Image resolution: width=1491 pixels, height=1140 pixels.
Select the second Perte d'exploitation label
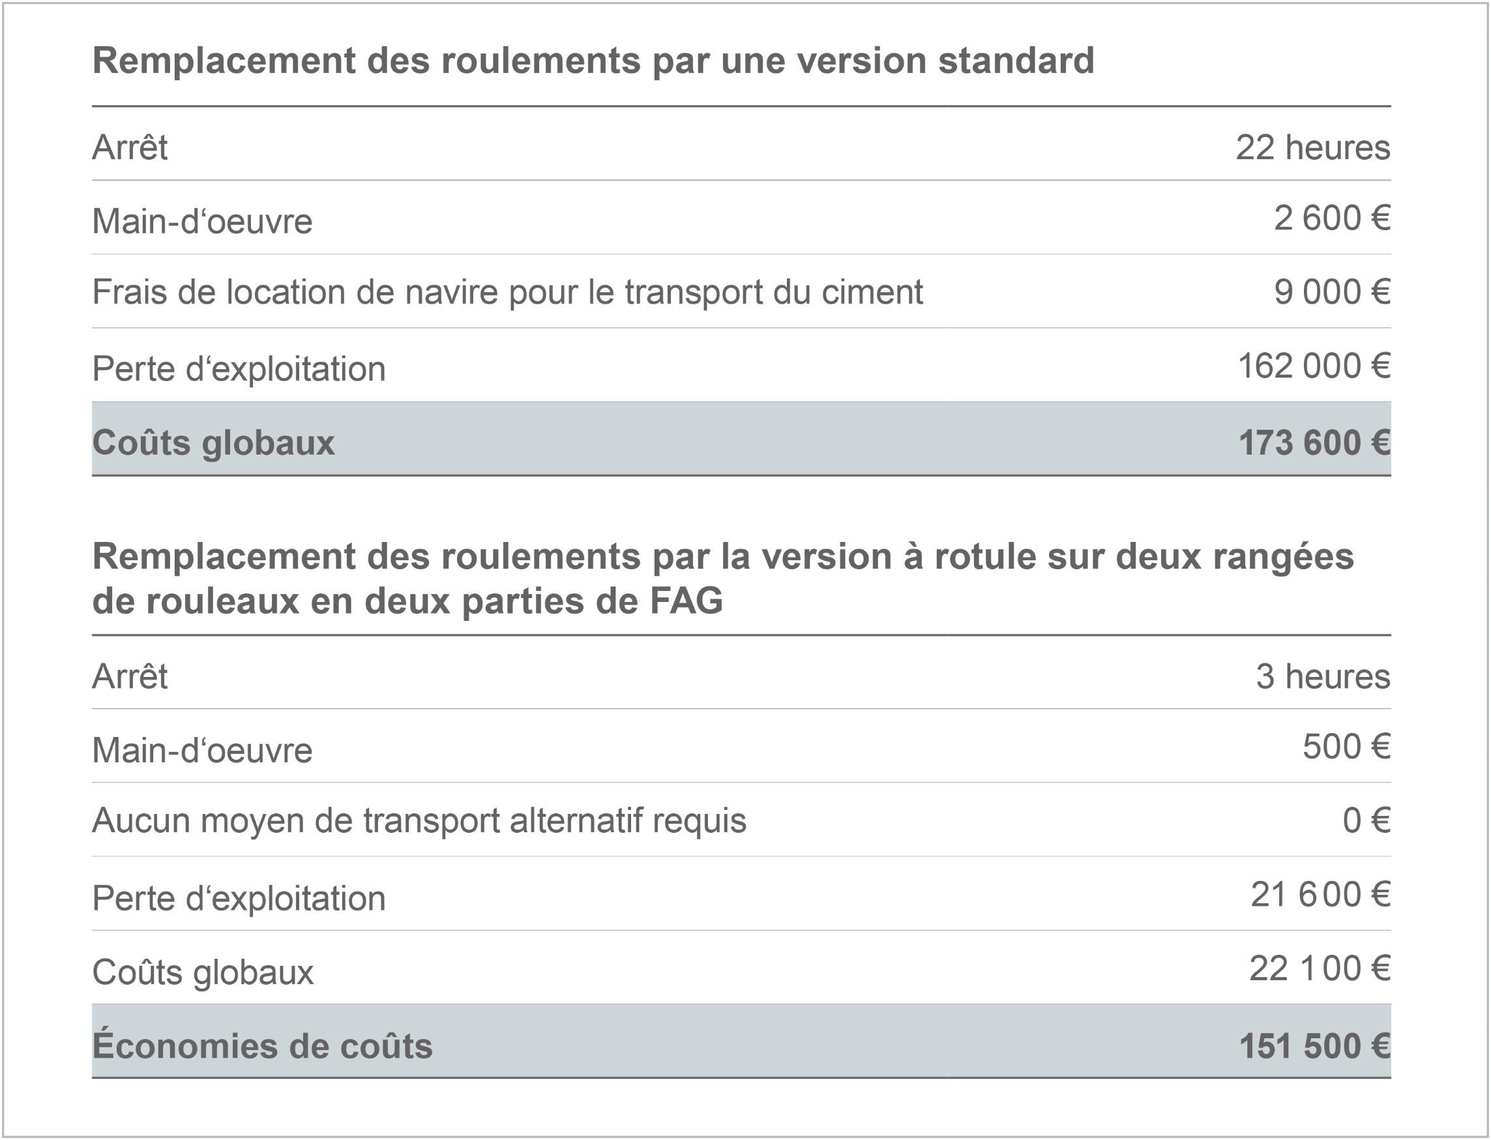[239, 899]
